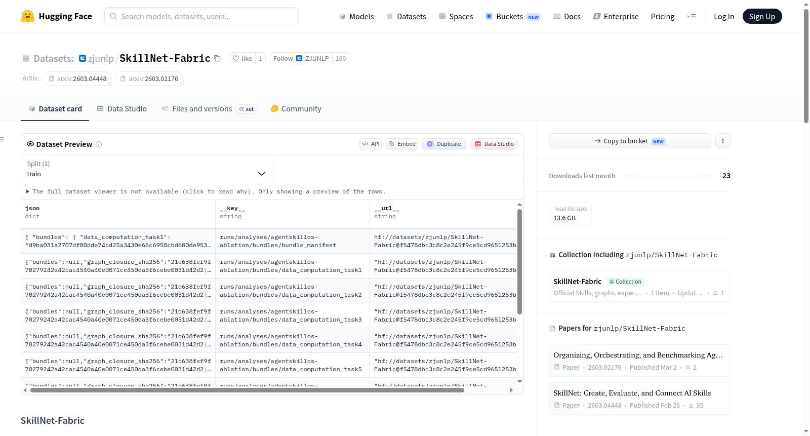Upvote the paper 2603.02176
This screenshot has height=436, width=810.
tap(691, 368)
